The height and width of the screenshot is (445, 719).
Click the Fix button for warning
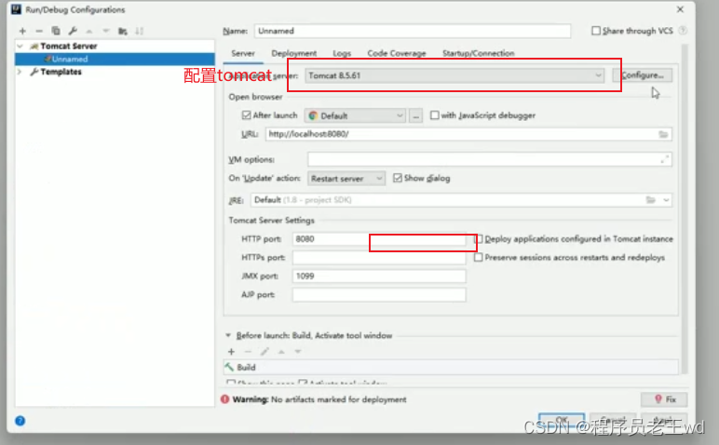pos(664,399)
